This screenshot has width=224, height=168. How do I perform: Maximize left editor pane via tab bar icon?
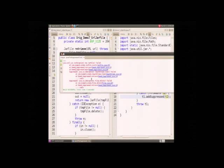coord(111,30)
